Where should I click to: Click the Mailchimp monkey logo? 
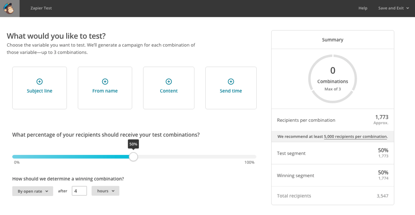[x=10, y=8]
